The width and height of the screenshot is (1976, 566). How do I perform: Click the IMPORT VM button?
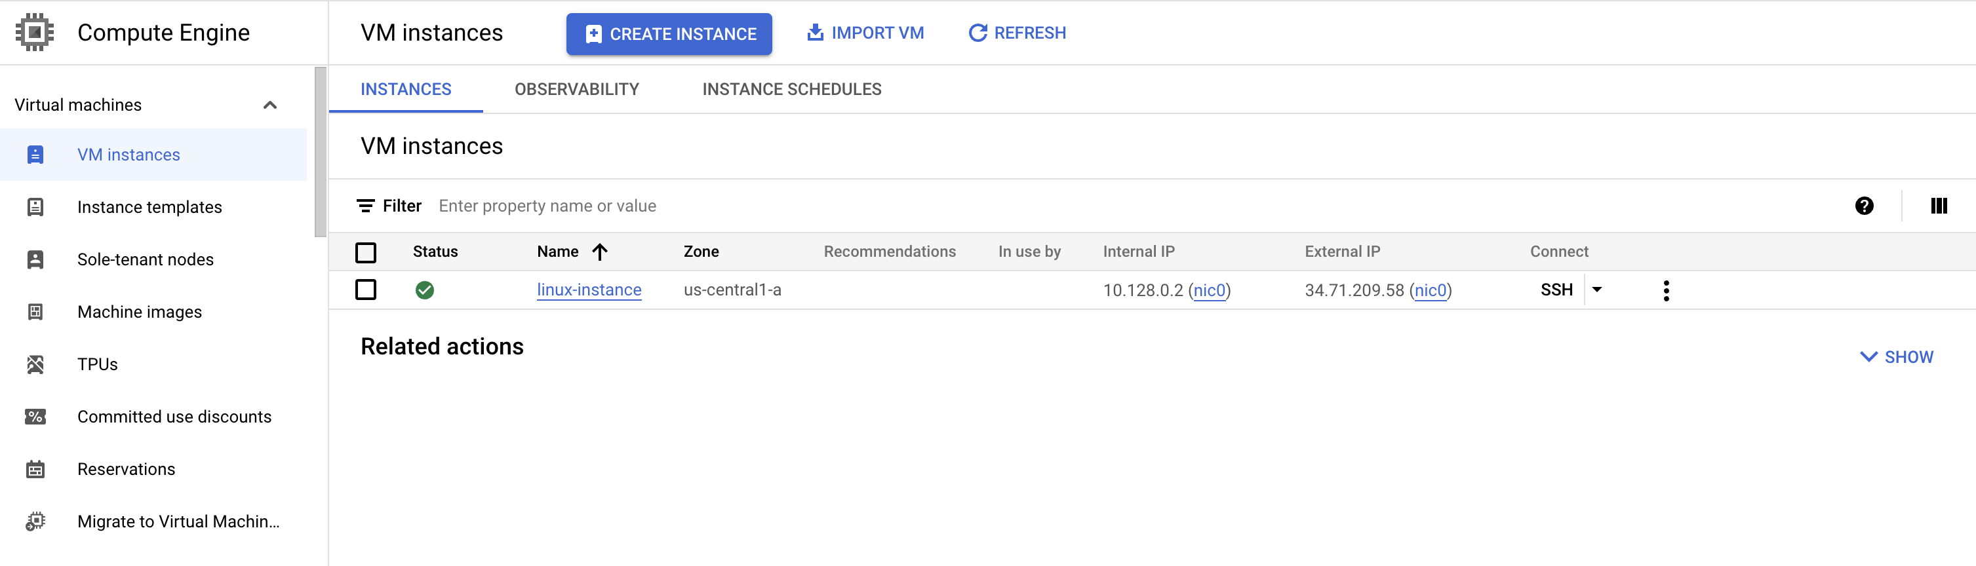(865, 33)
